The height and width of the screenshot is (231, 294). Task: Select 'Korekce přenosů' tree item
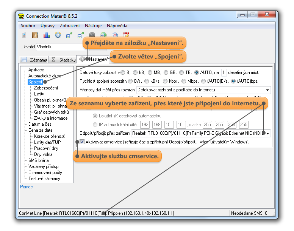point(50,136)
